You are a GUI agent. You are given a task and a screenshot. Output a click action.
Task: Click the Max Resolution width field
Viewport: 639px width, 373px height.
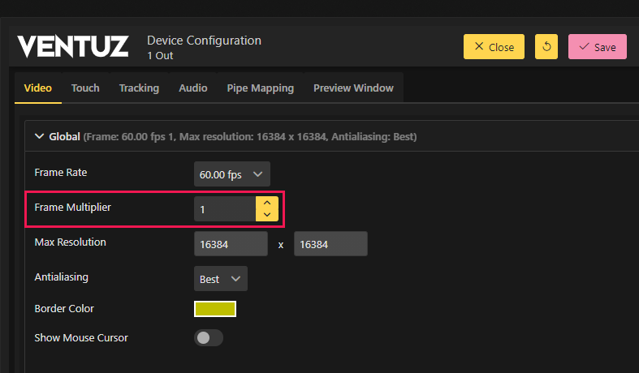pyautogui.click(x=231, y=244)
